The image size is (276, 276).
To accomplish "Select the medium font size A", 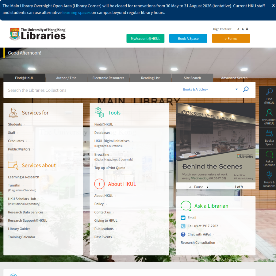I will 243,29.
